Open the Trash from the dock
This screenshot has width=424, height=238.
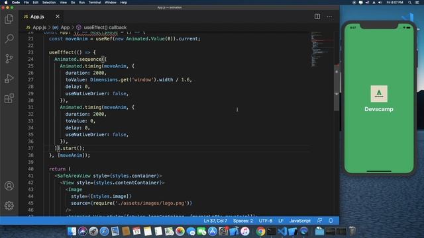[352, 231]
